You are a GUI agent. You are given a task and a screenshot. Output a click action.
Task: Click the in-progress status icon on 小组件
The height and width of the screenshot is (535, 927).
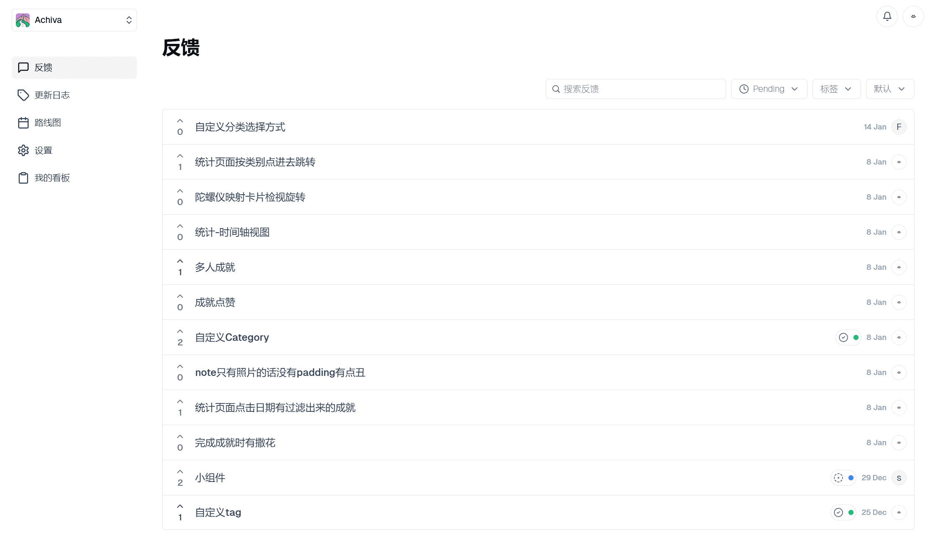[x=838, y=477]
